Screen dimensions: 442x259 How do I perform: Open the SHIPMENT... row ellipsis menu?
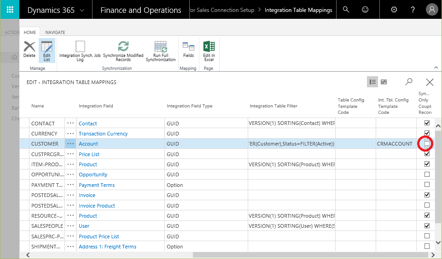pyautogui.click(x=70, y=246)
